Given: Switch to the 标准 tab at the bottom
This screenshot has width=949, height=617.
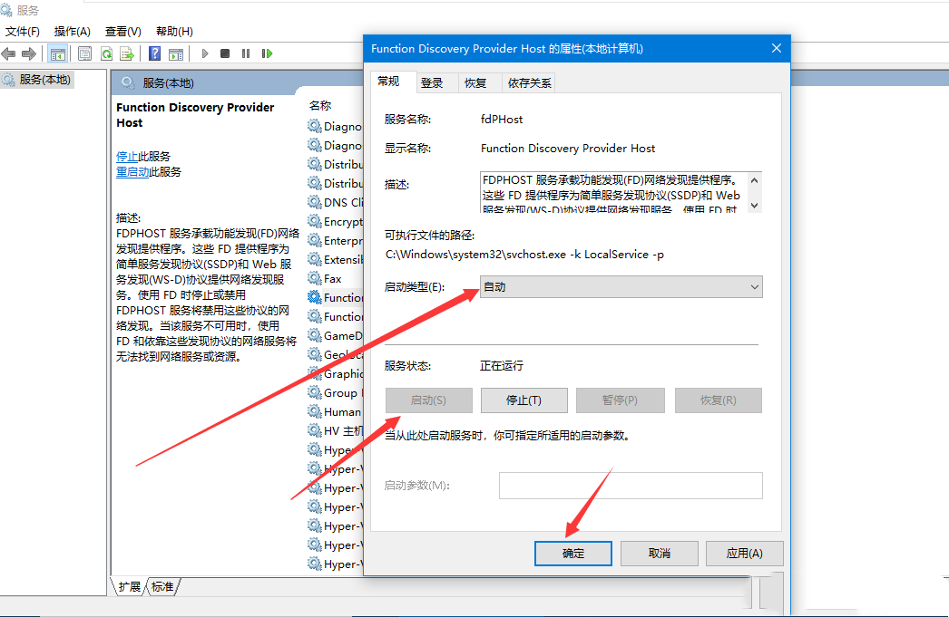Looking at the screenshot, I should pos(161,586).
